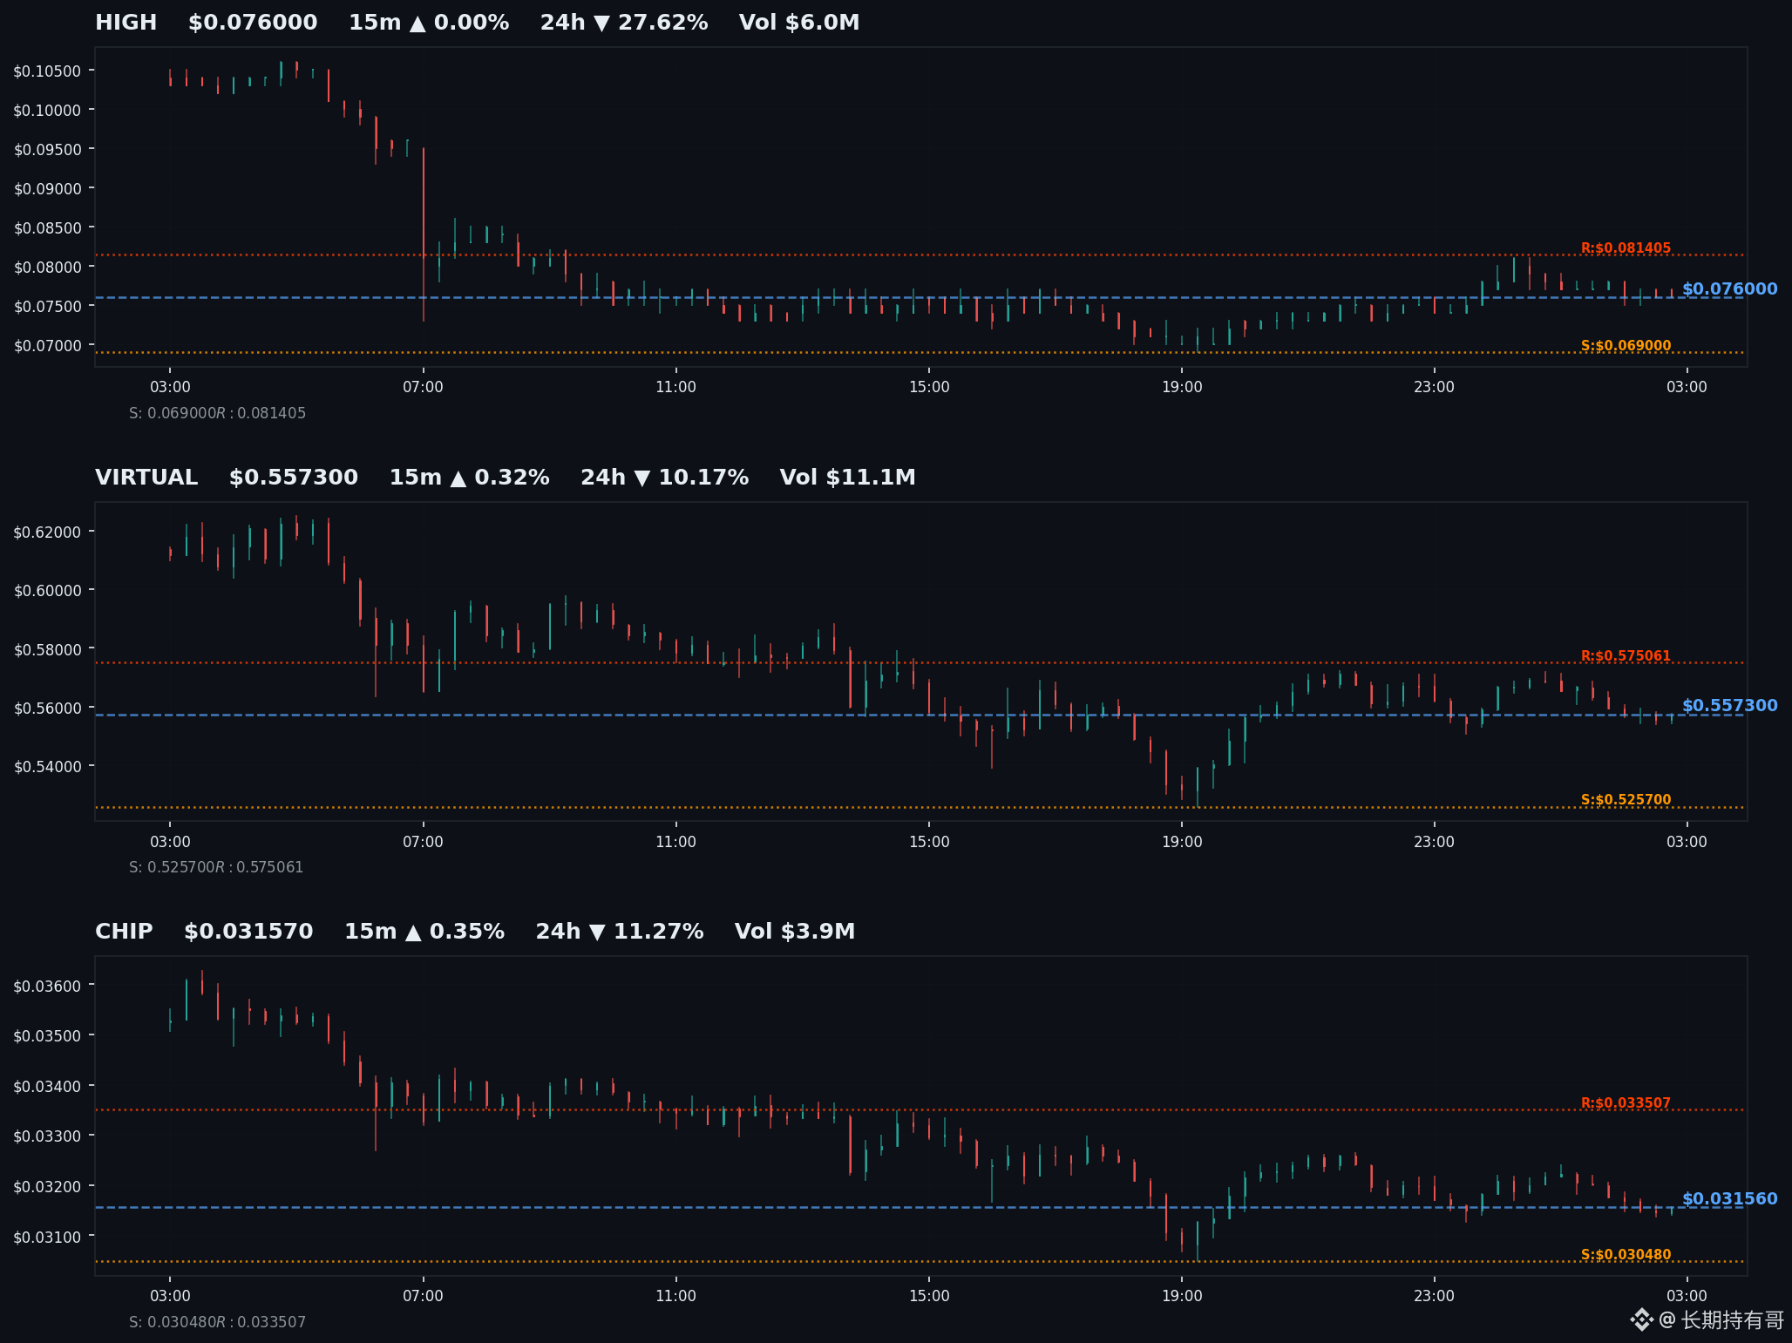Click the $0.09500 axis label

(x=47, y=150)
